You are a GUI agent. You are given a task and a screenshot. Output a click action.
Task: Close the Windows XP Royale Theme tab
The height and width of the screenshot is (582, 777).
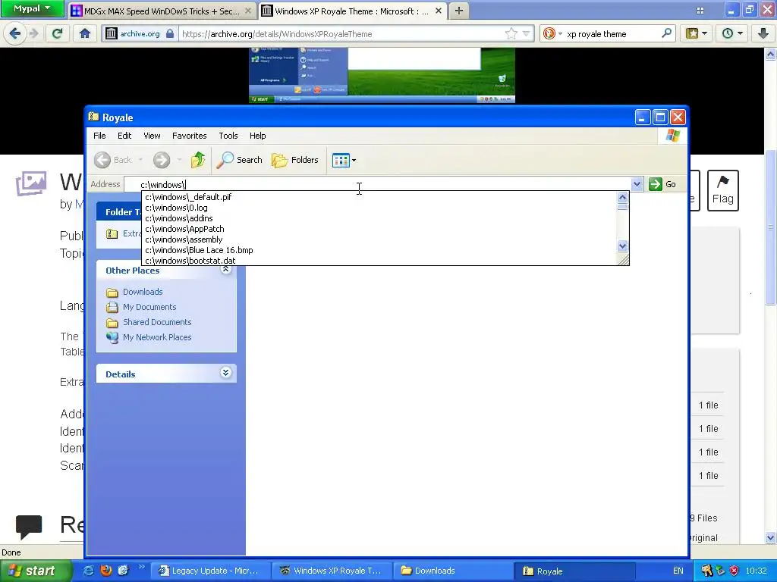pyautogui.click(x=439, y=11)
